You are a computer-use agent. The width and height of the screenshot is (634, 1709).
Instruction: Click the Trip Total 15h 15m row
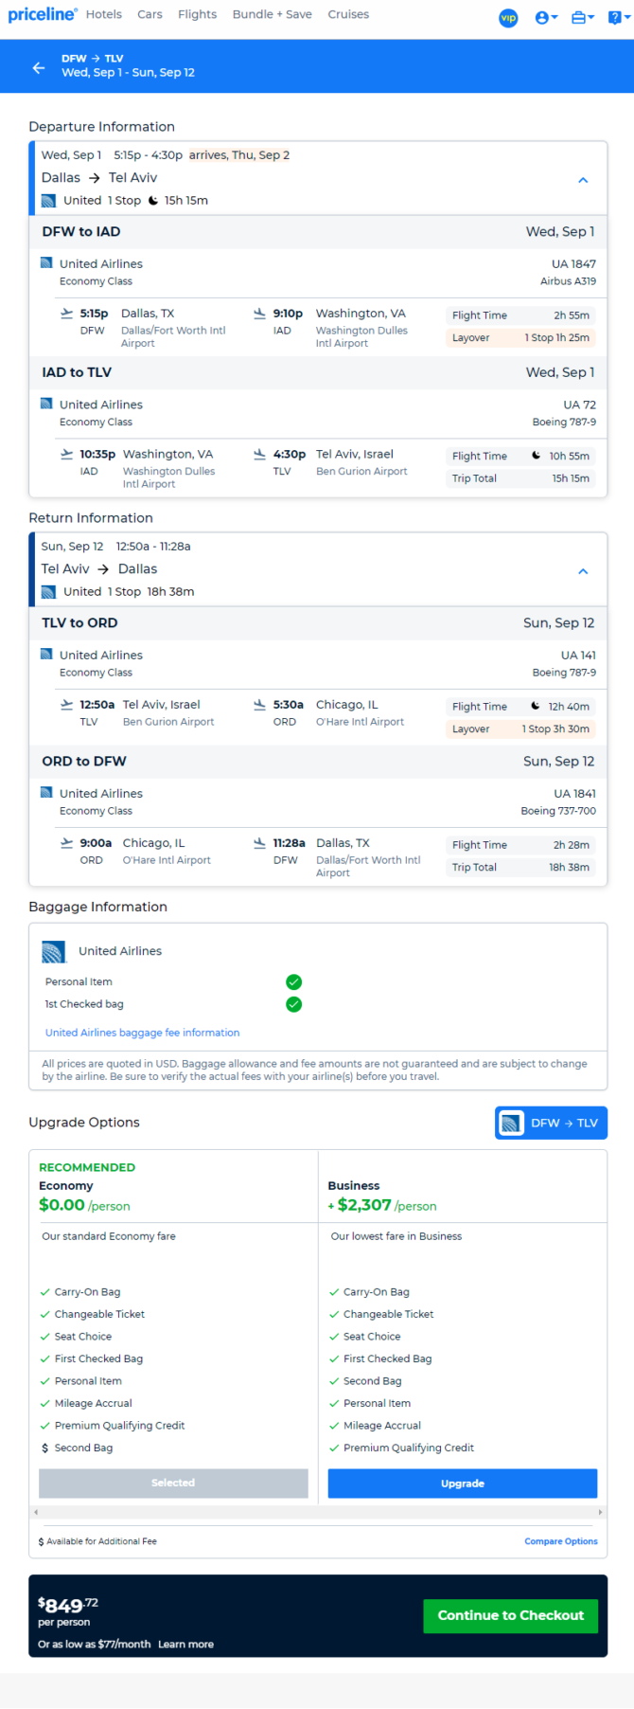pos(520,478)
